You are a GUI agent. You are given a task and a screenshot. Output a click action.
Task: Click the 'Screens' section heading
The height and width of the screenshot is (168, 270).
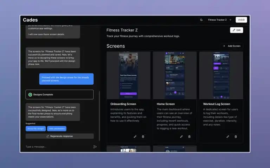[116, 46]
